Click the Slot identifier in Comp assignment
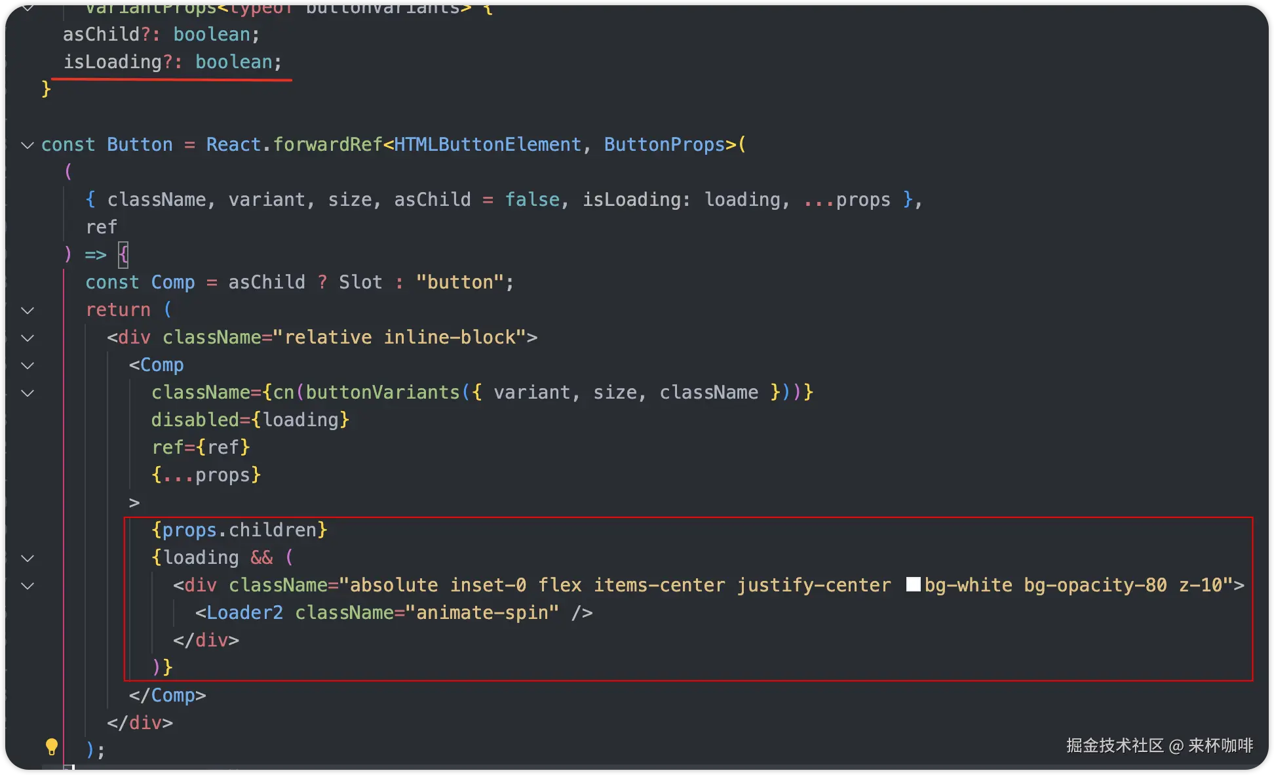The height and width of the screenshot is (775, 1274). (360, 282)
